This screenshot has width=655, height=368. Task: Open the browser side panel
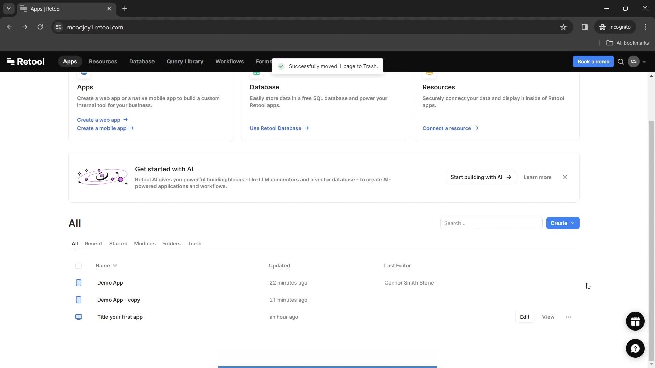(x=585, y=27)
